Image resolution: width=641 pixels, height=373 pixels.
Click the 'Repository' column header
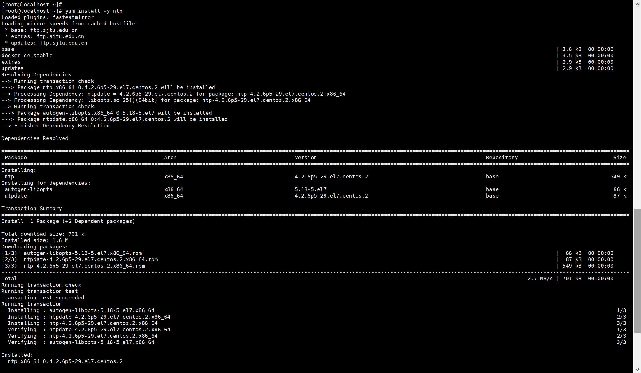click(502, 158)
